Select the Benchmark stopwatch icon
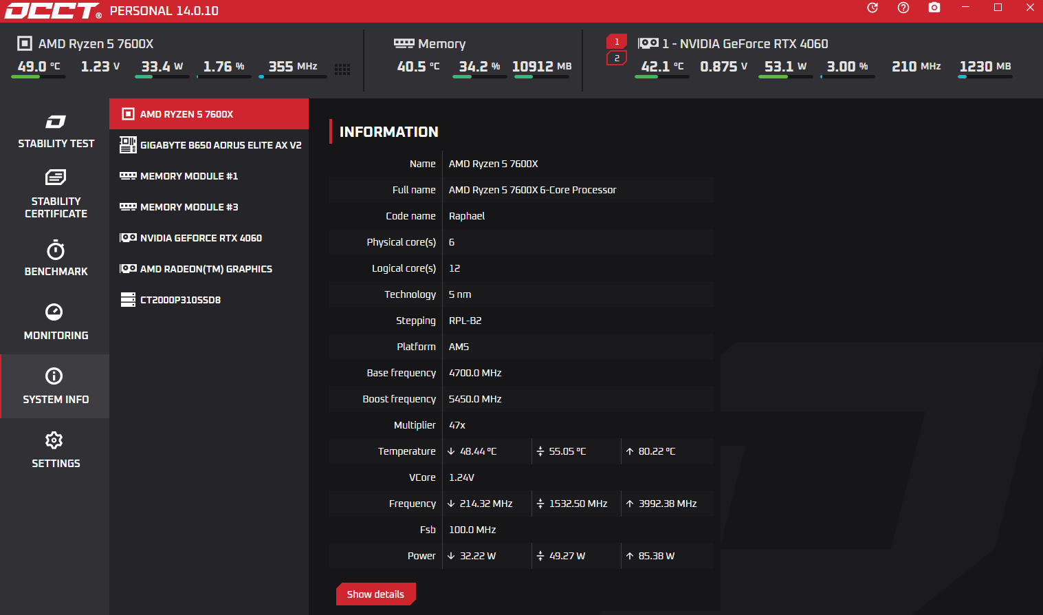Image resolution: width=1043 pixels, height=615 pixels. pos(56,250)
